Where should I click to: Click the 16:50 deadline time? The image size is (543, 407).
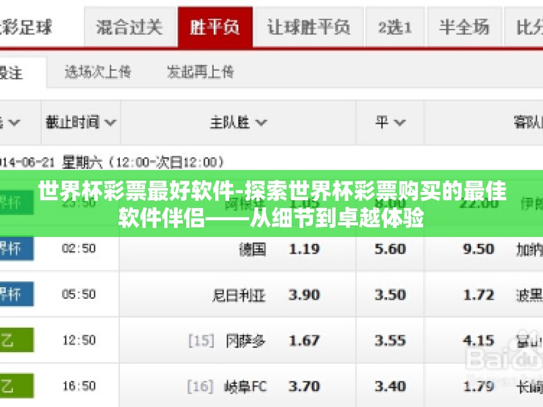79,386
